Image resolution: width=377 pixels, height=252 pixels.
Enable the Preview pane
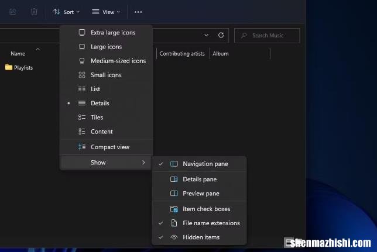tap(199, 194)
